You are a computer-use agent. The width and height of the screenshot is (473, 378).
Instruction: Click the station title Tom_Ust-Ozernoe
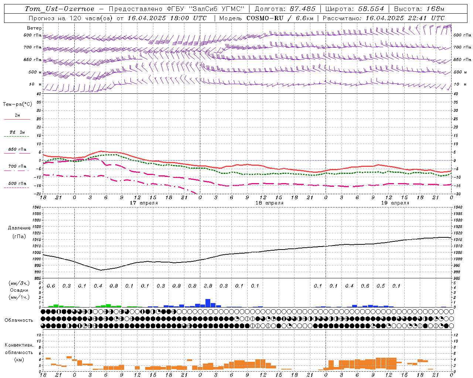pos(59,9)
